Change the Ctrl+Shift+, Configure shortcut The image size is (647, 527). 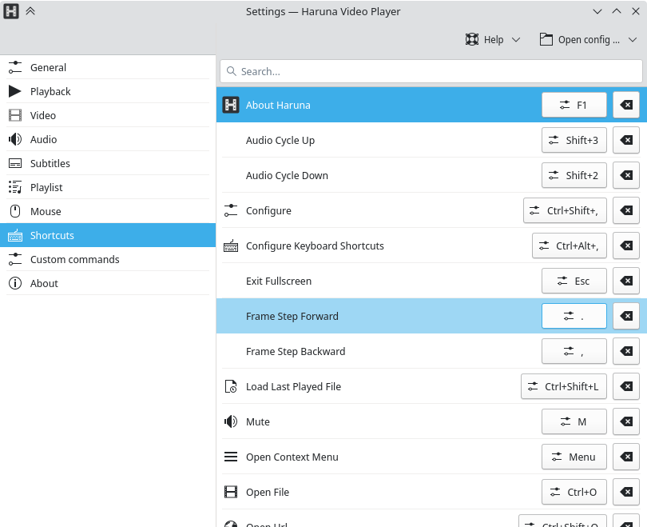point(565,210)
